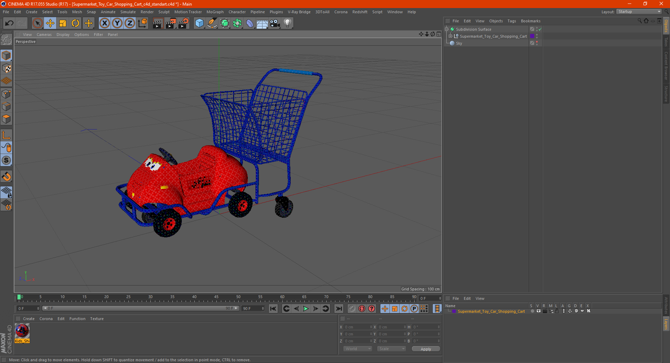Add a Floor environment object

coord(262,23)
